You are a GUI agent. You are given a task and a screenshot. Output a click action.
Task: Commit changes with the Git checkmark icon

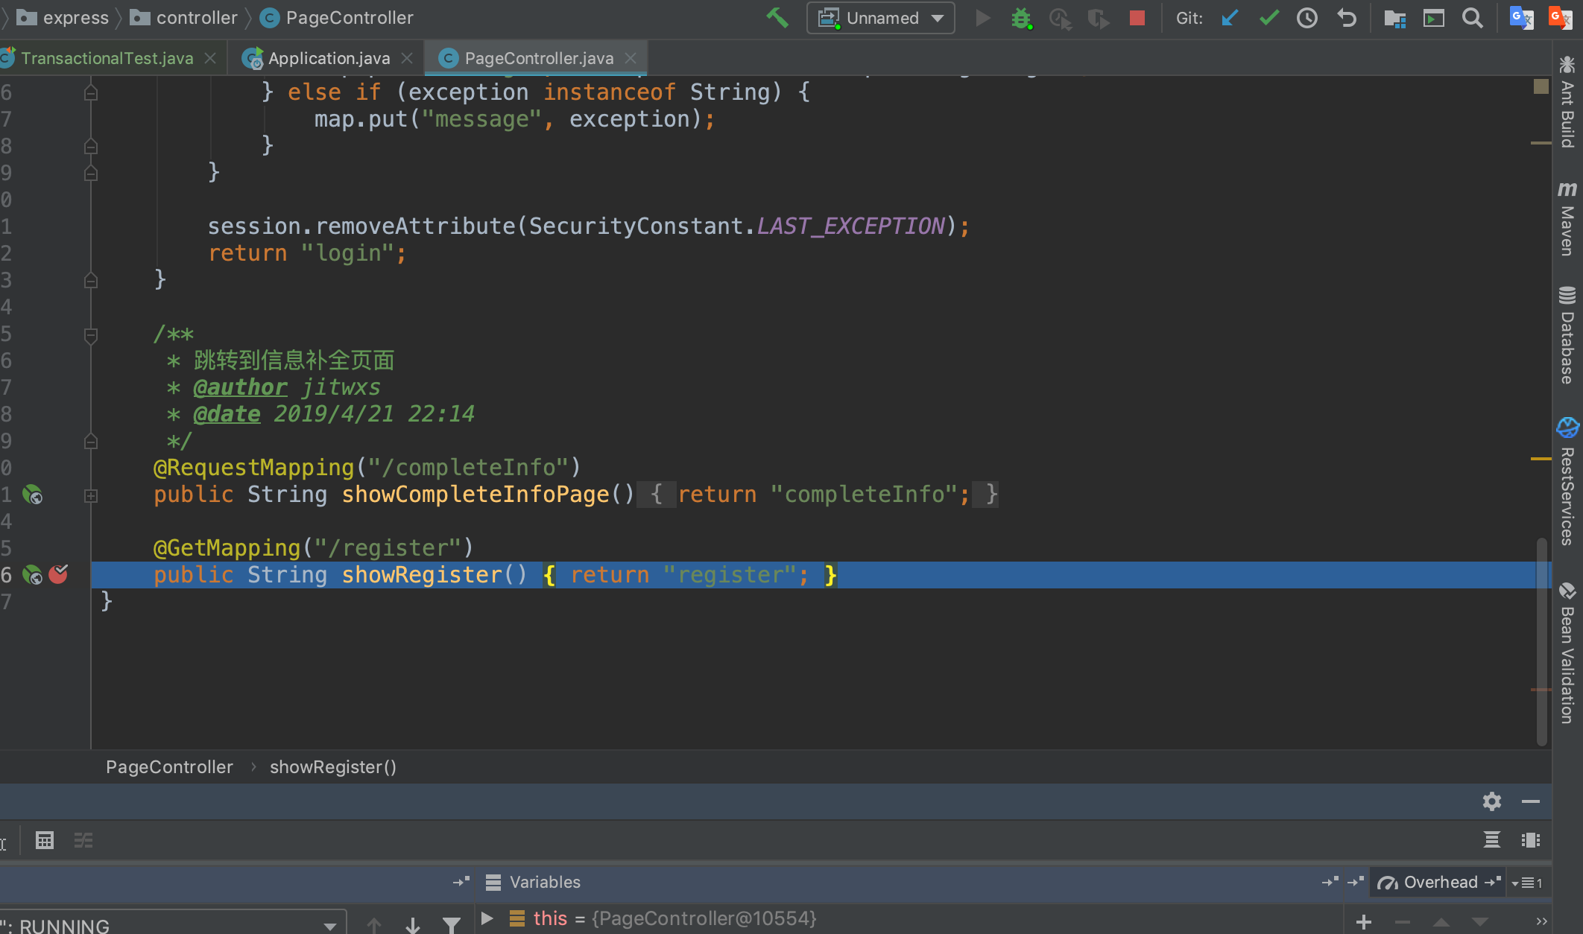coord(1268,18)
